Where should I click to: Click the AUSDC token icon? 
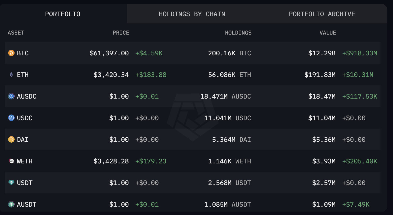[x=11, y=96]
